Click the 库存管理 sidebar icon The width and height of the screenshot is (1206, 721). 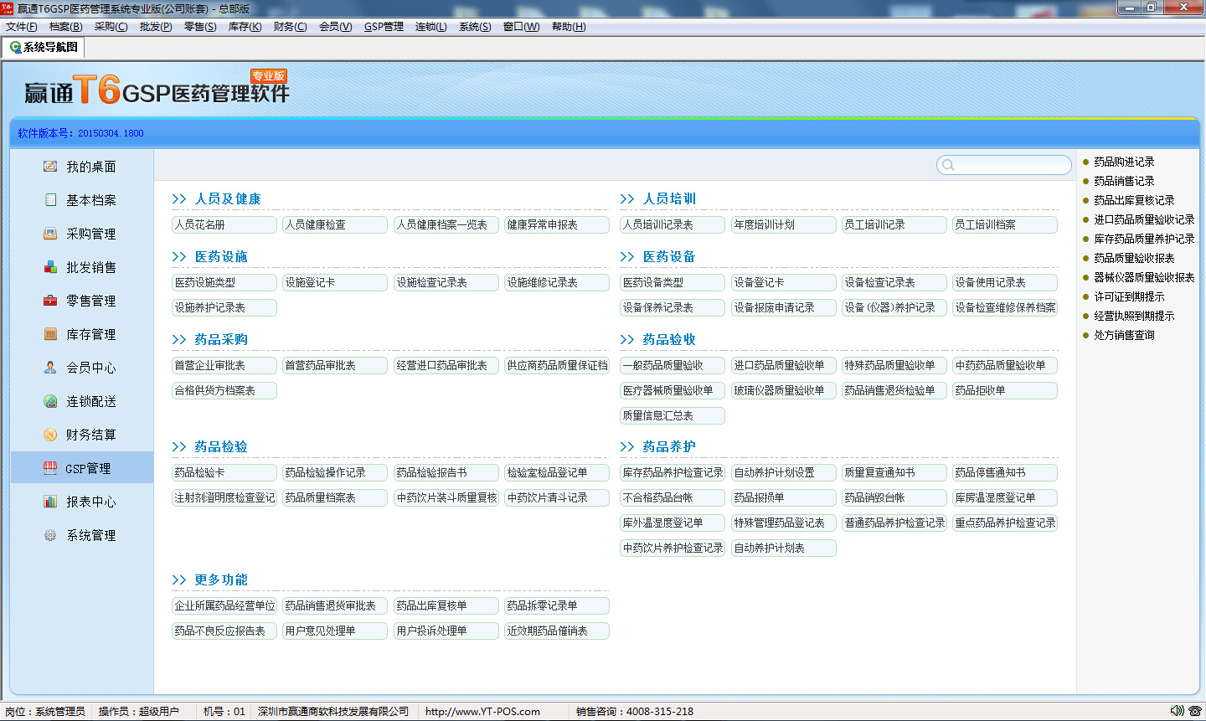[x=50, y=334]
